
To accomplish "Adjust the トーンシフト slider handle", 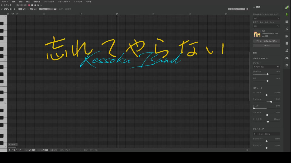I will (x=268, y=122).
